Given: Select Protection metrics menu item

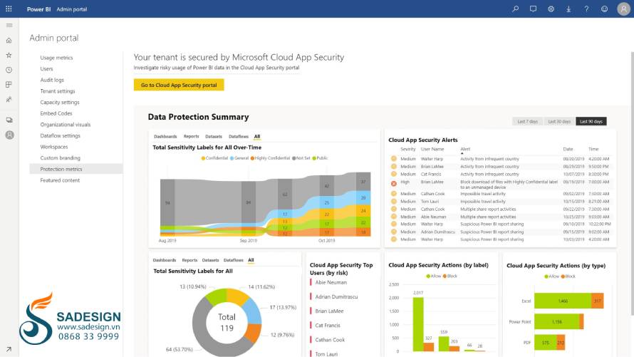Looking at the screenshot, I should 76,169.
